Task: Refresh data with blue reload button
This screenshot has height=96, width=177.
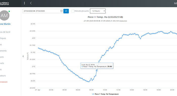Action: click(x=66, y=11)
